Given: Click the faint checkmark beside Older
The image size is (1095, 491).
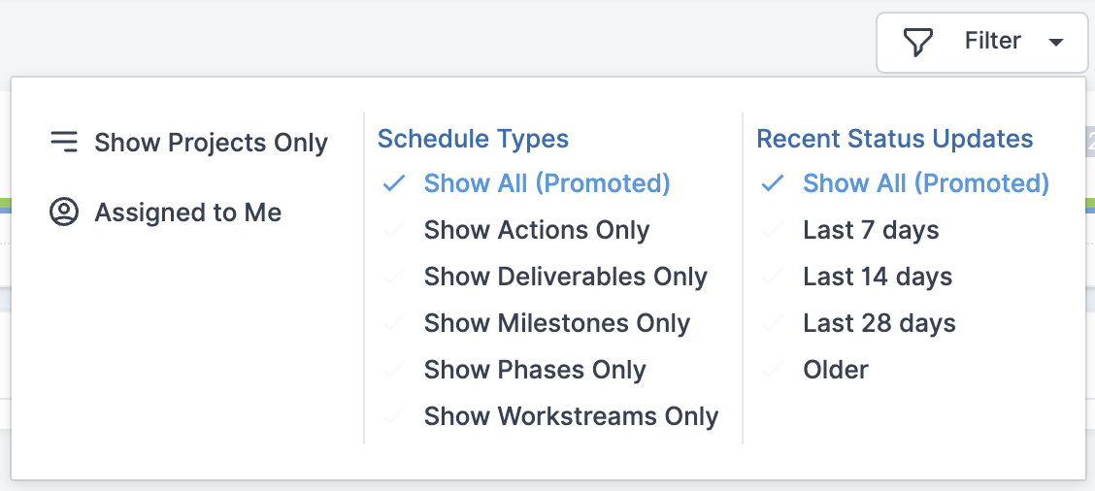Looking at the screenshot, I should (x=773, y=370).
